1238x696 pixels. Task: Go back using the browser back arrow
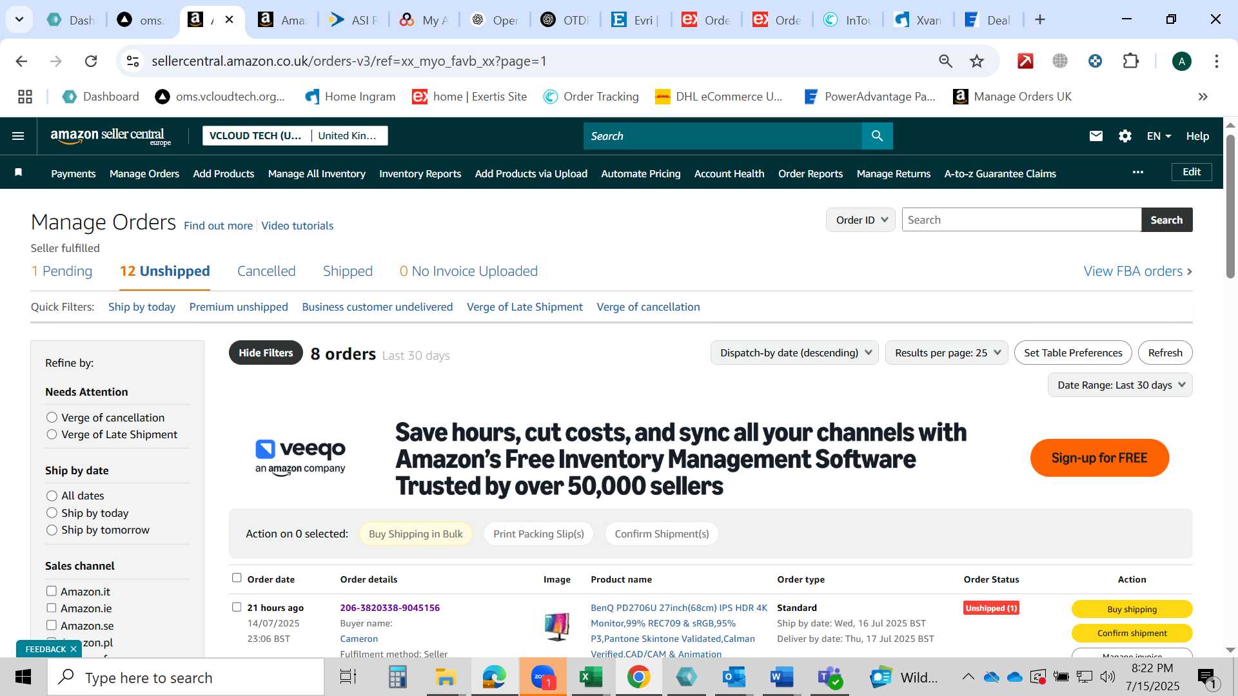[21, 61]
